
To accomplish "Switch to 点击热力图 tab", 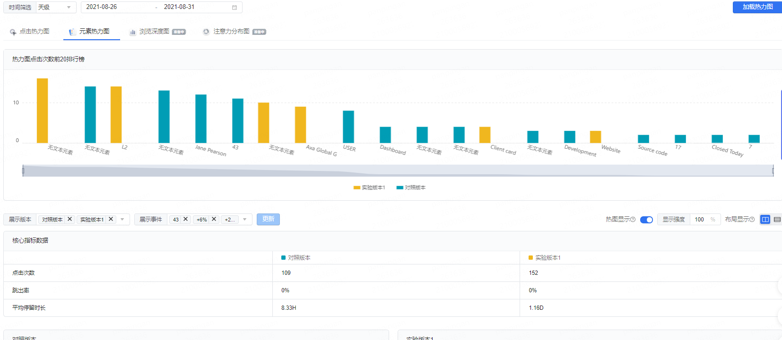I will click(30, 32).
